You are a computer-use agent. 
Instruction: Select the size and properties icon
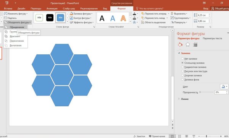[x=195, y=45]
